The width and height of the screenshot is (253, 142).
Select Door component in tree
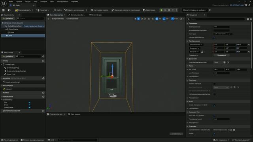pos(12,32)
